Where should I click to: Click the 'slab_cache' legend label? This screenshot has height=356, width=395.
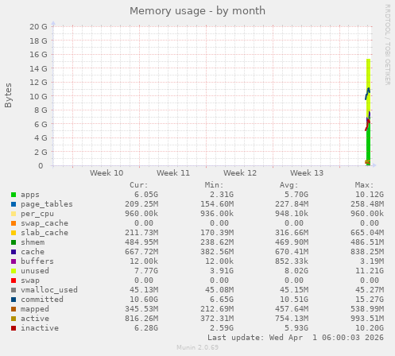tap(45, 233)
